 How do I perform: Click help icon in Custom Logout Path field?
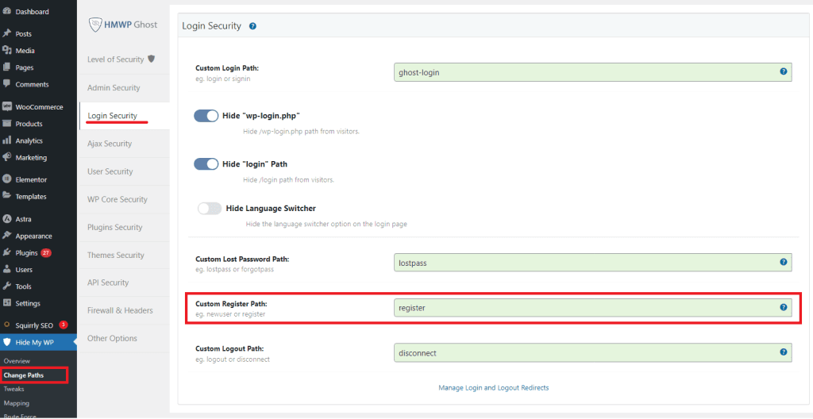point(783,352)
